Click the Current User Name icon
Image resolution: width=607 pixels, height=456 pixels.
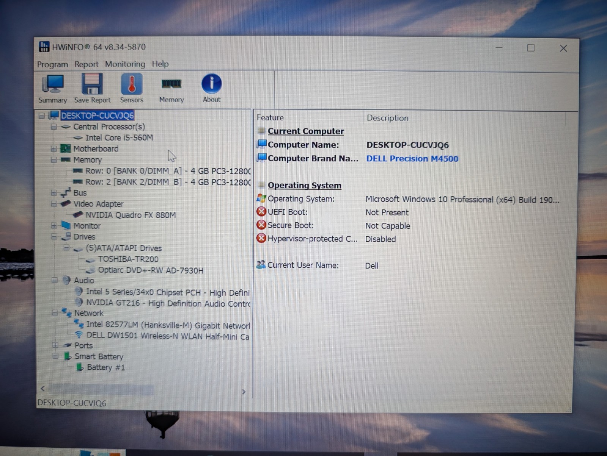pos(261,265)
